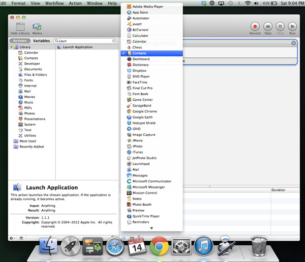305x262 pixels.
Task: Toggle the description pane button
Action: [x=21, y=238]
